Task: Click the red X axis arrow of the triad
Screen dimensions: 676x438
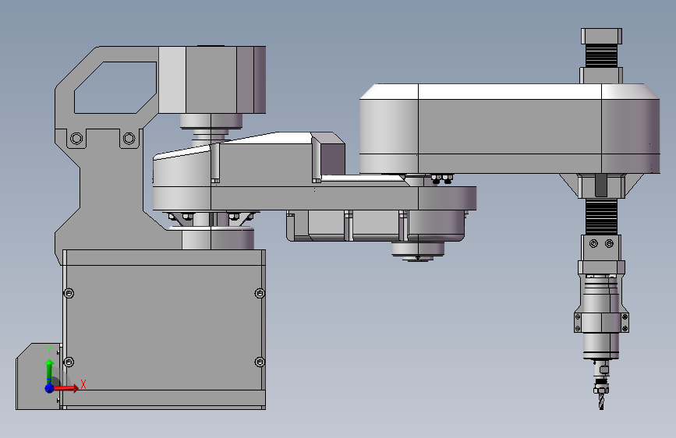Action: (66, 388)
